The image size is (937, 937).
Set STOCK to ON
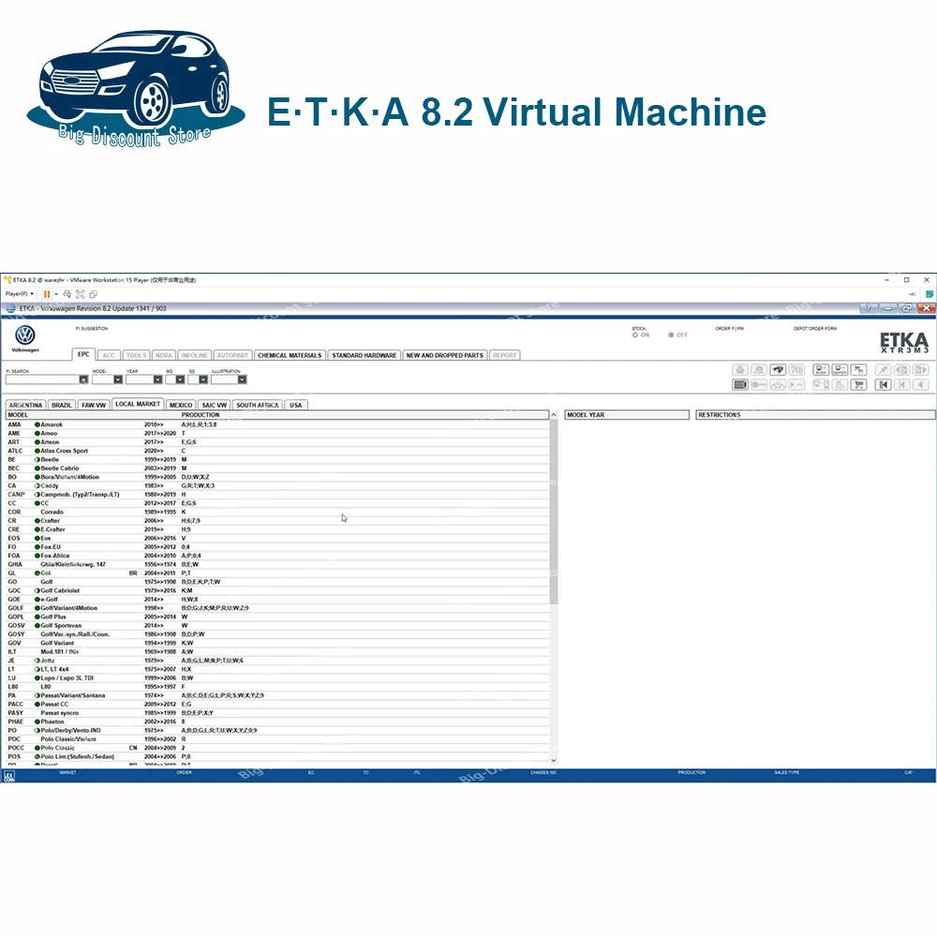coord(634,335)
